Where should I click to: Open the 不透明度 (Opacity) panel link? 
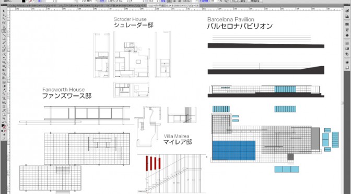[204, 1]
